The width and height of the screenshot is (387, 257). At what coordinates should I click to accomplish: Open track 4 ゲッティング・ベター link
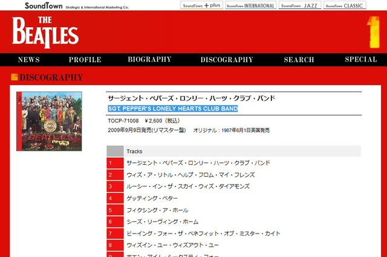tap(152, 198)
